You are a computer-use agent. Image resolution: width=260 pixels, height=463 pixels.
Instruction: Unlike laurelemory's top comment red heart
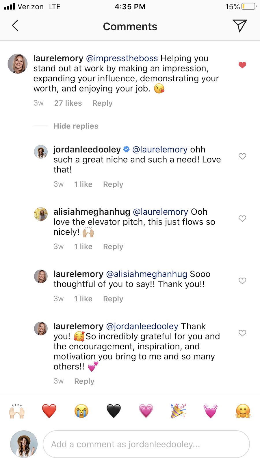(242, 65)
